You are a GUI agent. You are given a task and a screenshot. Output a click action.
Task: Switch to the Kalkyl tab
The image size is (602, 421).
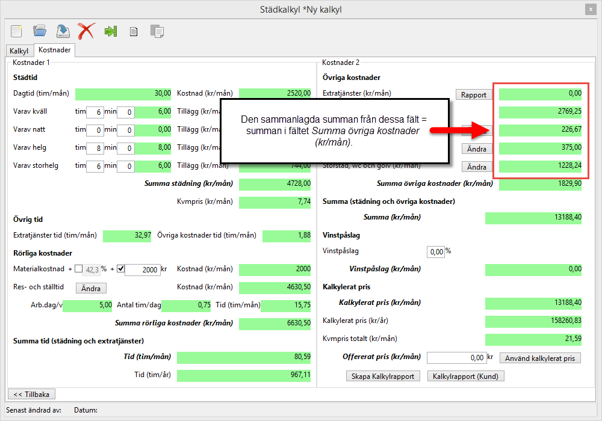[19, 51]
